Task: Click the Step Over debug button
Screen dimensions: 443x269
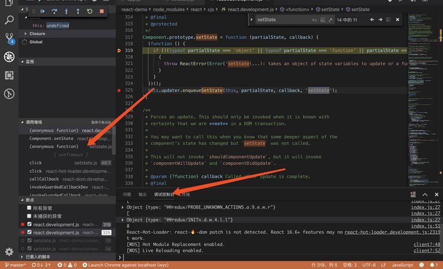Action: 54,11
